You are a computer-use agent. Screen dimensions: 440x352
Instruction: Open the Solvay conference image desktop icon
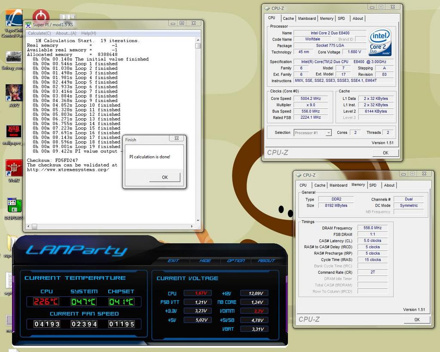click(14, 57)
